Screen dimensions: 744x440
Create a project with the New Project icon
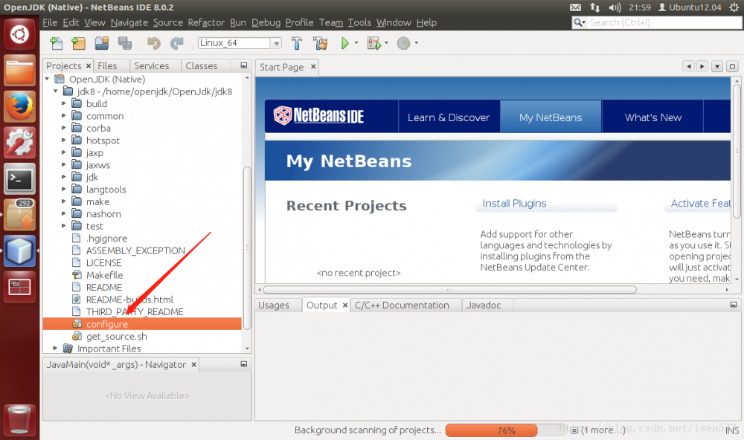point(78,43)
